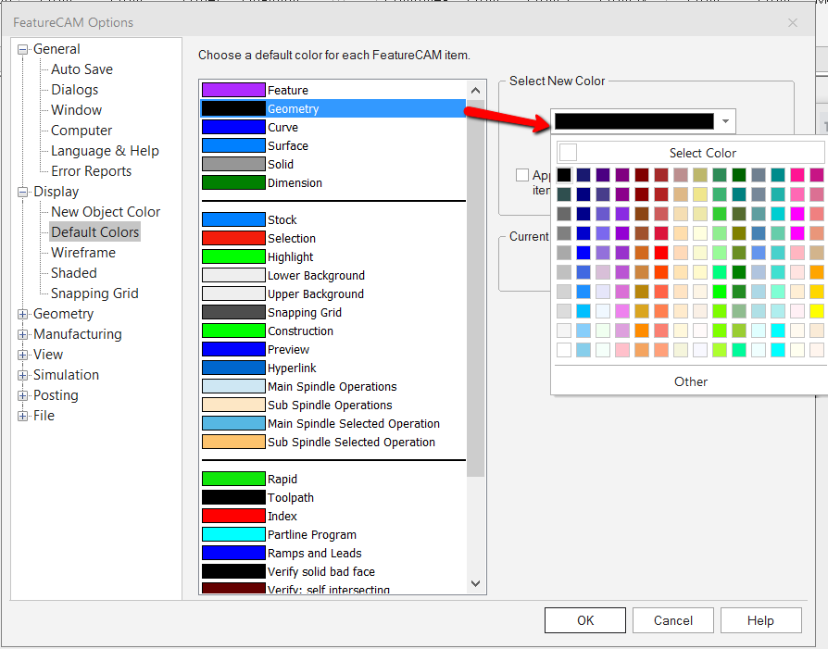This screenshot has width=828, height=649.
Task: Pick the white swatch at the palette's bottom-left
Action: 564,350
